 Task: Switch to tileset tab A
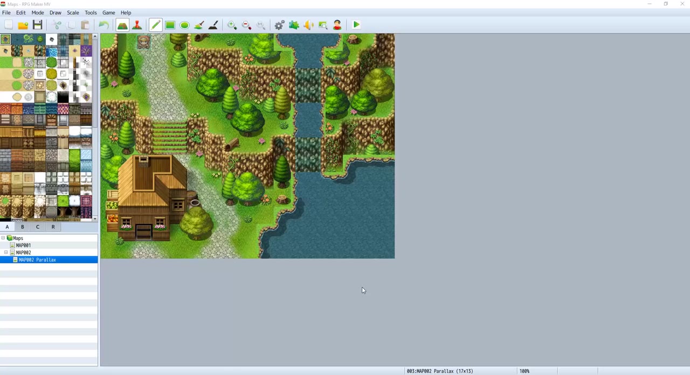[7, 227]
